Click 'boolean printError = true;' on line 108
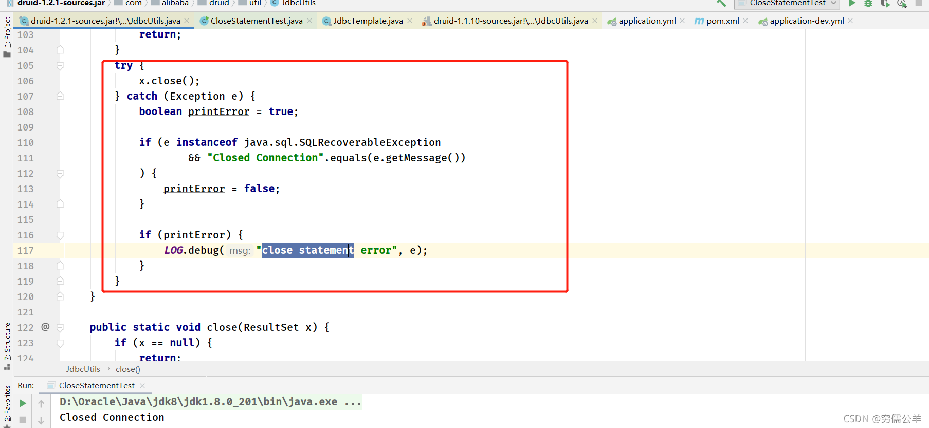929x428 pixels. coord(218,111)
